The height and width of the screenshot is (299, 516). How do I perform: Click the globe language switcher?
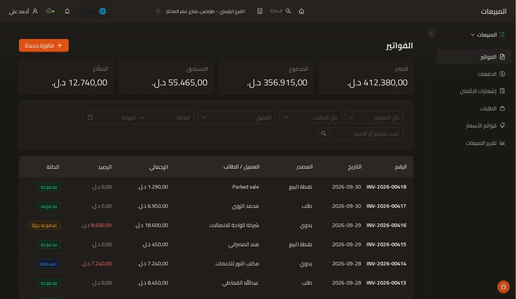94,11
